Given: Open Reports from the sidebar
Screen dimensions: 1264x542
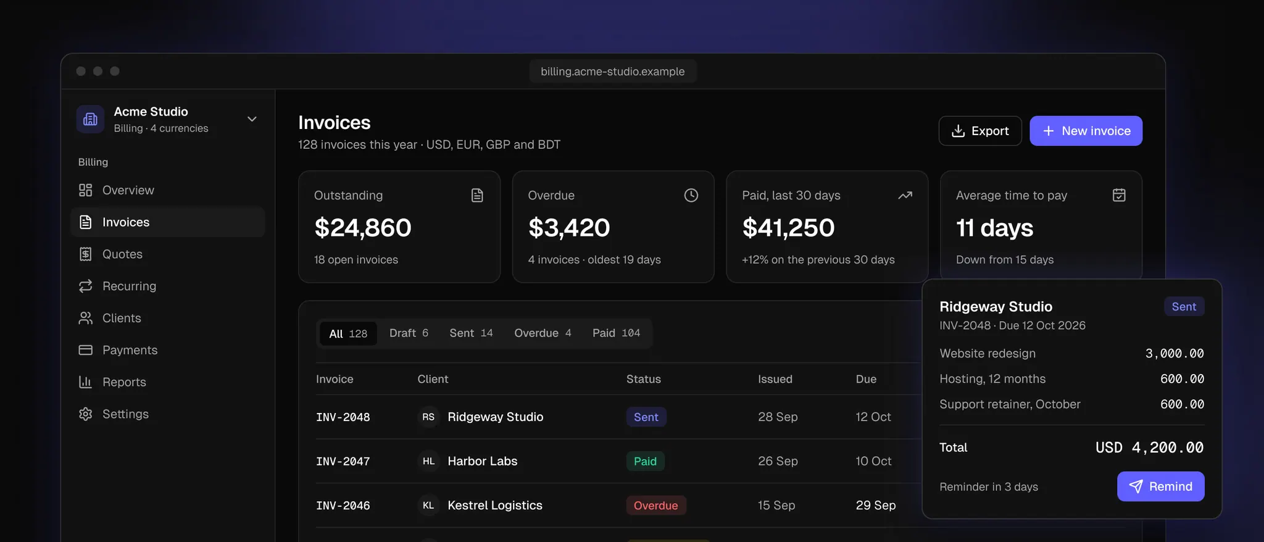Looking at the screenshot, I should 168,382.
